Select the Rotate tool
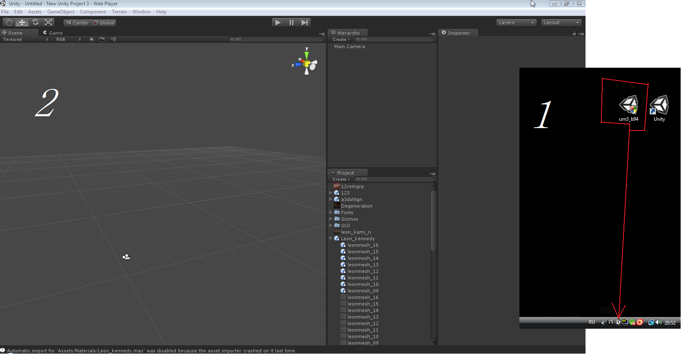681x354 pixels. (x=35, y=22)
